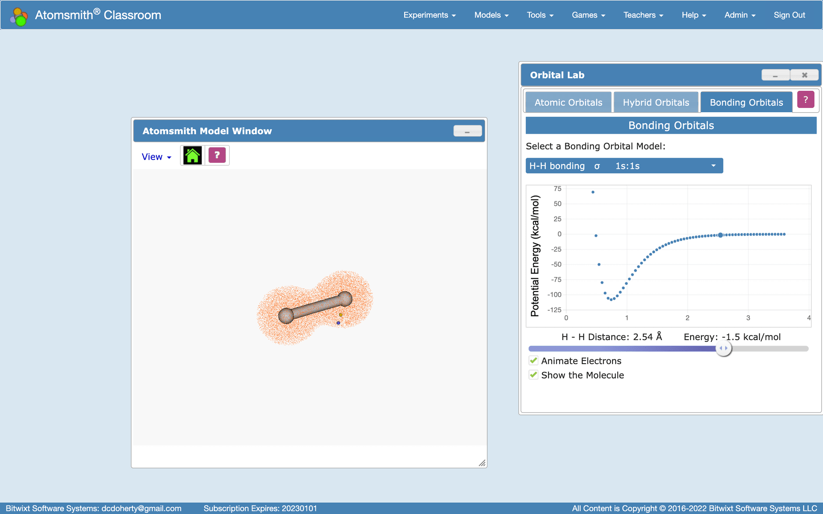The height and width of the screenshot is (514, 823).
Task: Select the Bonding Orbitals tab
Action: 746,102
